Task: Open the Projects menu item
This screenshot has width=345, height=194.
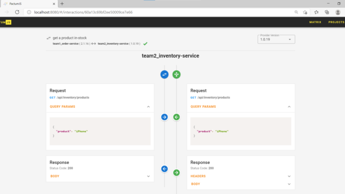Action: (x=336, y=22)
